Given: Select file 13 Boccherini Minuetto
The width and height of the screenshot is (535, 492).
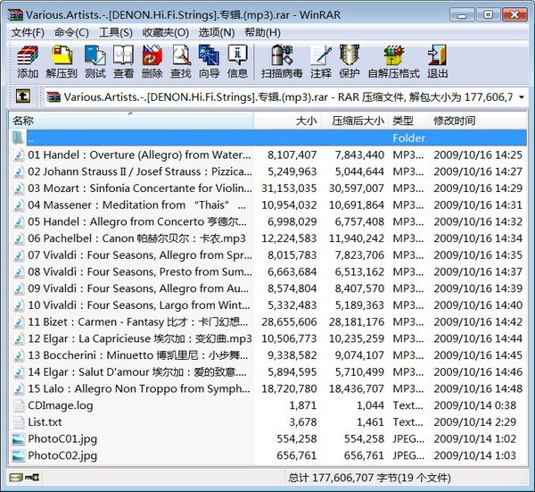Looking at the screenshot, I should pyautogui.click(x=268, y=355).
